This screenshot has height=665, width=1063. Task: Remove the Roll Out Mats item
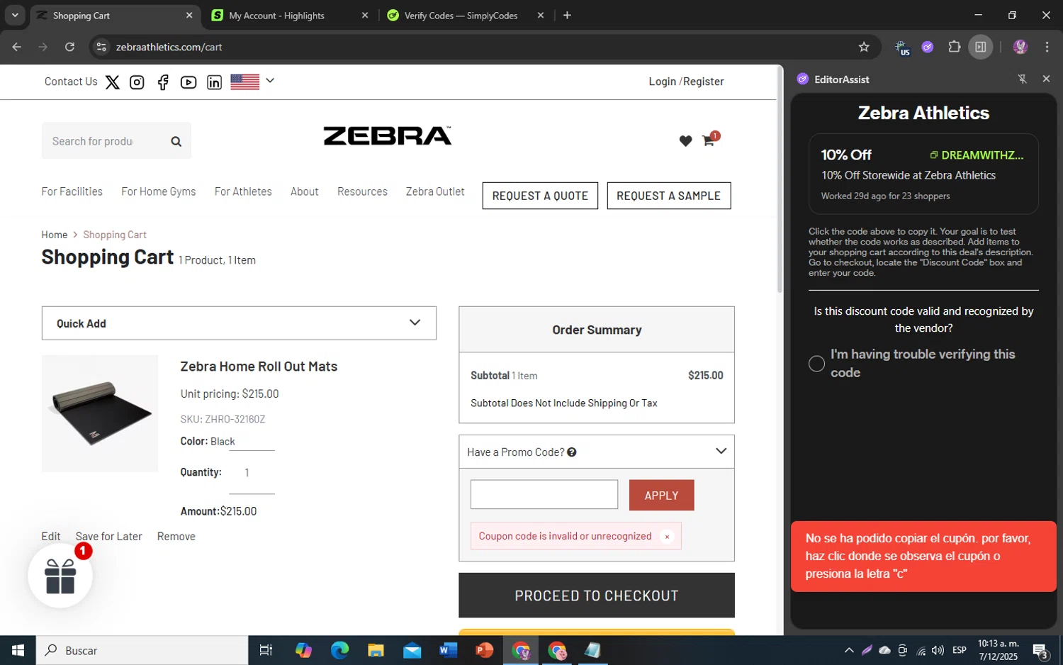[176, 537]
